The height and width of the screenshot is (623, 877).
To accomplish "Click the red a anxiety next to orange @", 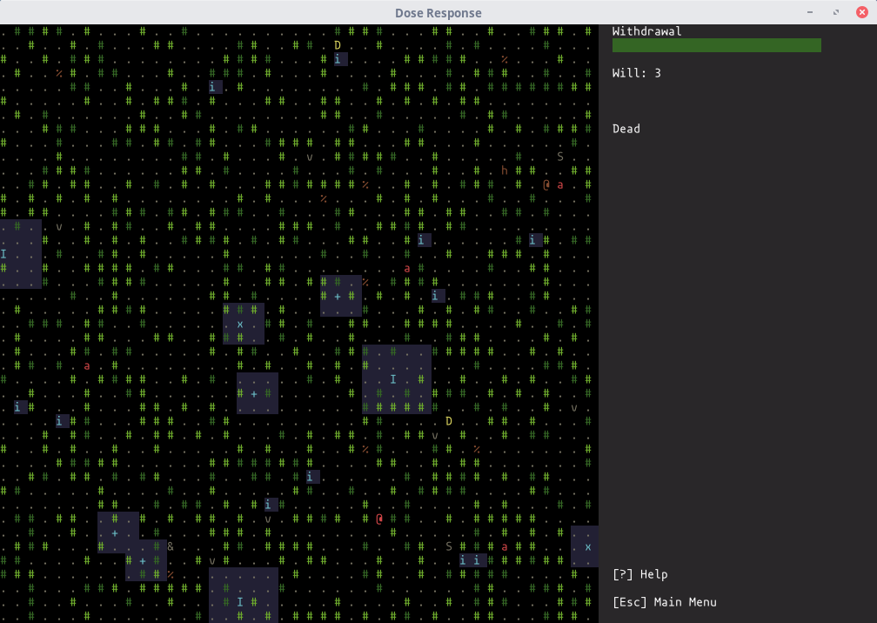I will (x=560, y=184).
